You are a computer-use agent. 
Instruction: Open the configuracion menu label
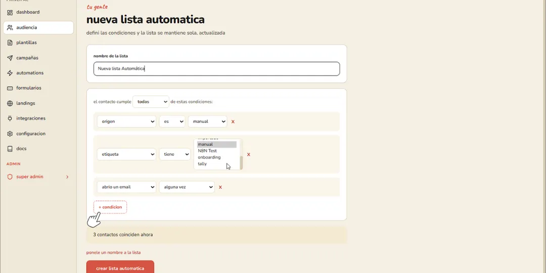tap(31, 133)
